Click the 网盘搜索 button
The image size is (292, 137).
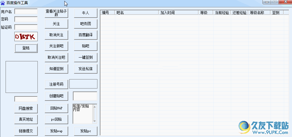(26, 109)
